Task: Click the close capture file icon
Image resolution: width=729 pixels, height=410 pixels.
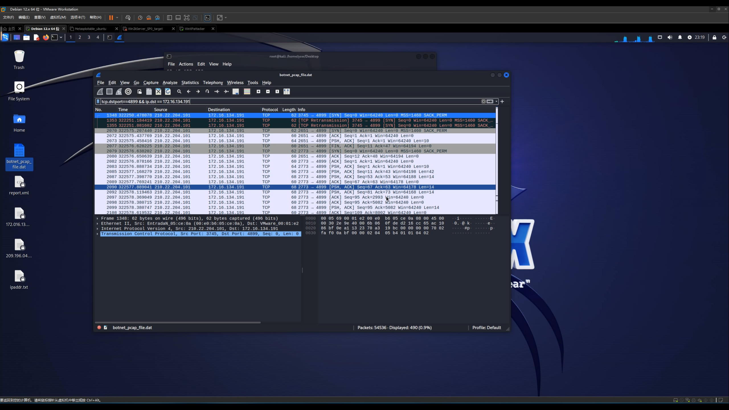Action: click(x=158, y=91)
